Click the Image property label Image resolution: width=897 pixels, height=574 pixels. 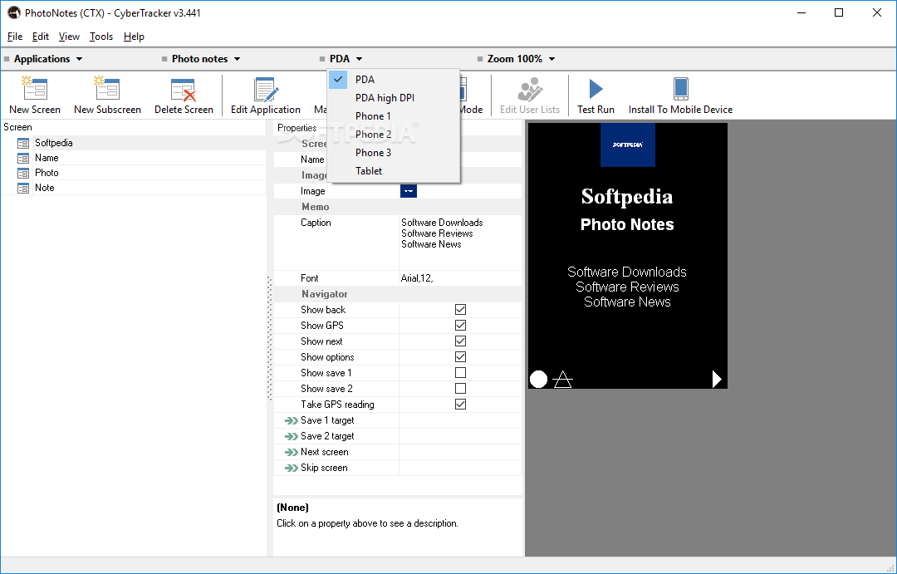[x=313, y=191]
